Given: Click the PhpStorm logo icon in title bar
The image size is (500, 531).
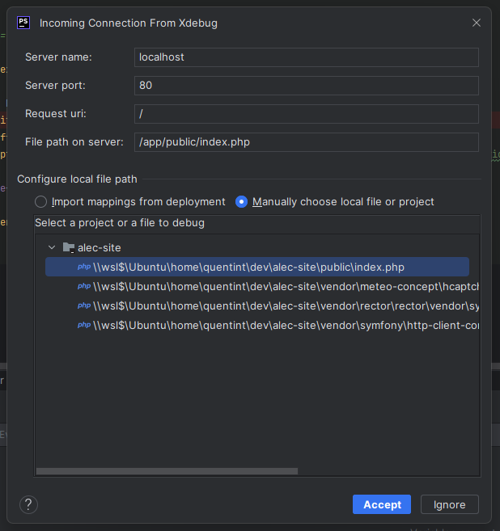Looking at the screenshot, I should (24, 23).
